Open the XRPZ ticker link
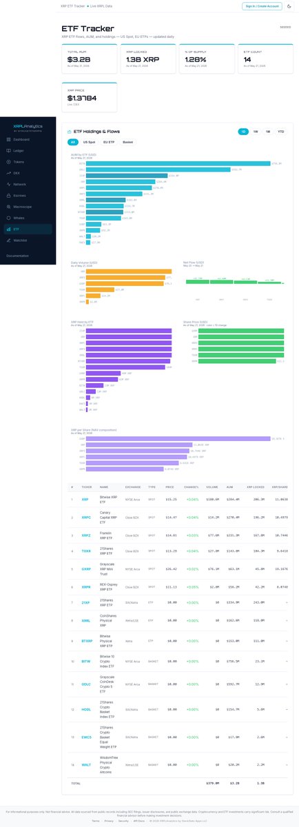This screenshot has width=299, height=827. click(86, 535)
